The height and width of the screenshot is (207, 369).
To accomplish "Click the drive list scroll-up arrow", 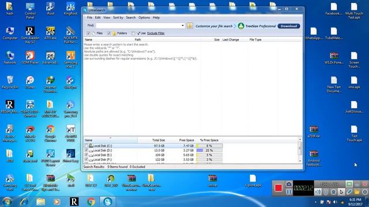I will coord(300,140).
